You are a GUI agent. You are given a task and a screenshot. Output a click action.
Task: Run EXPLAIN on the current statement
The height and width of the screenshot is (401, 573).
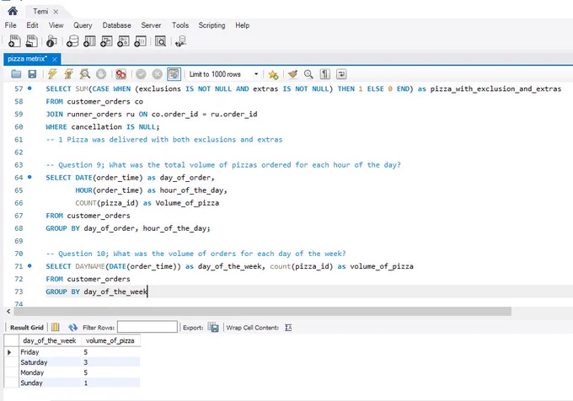click(85, 74)
